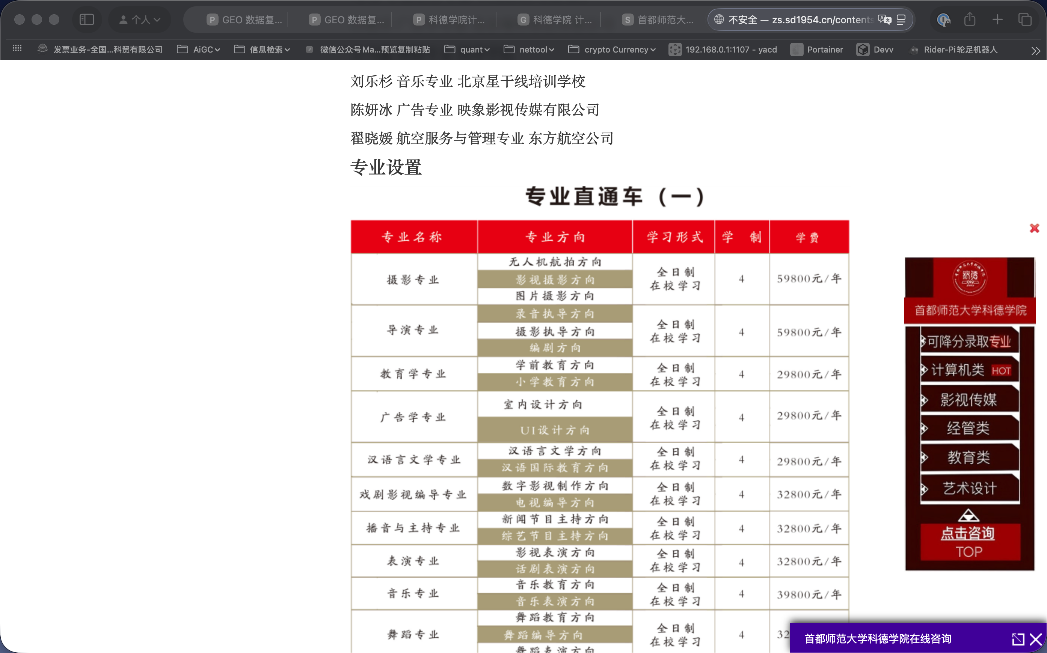Open the Portainer bookmark
Screen dimensions: 1047x653
(x=817, y=49)
